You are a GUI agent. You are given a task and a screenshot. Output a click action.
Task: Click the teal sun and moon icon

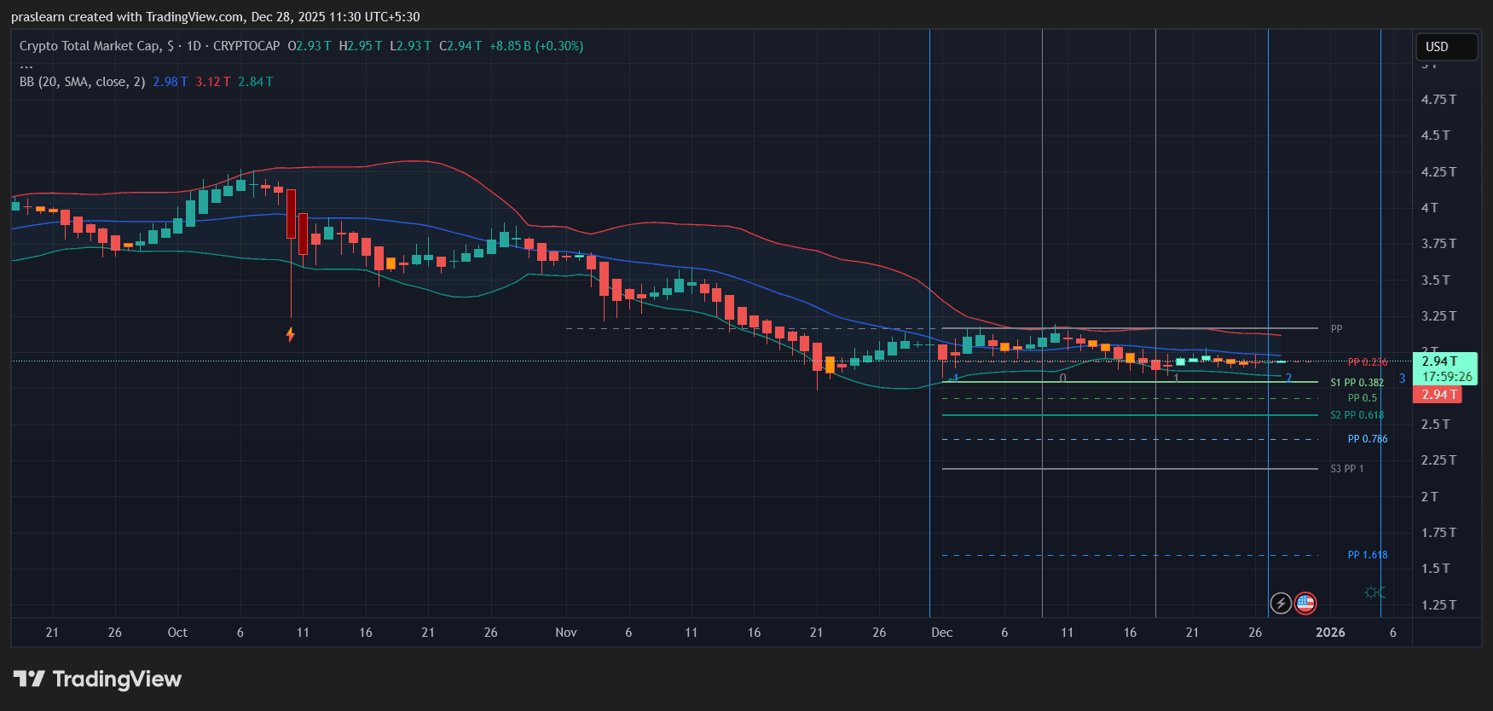click(x=1374, y=592)
